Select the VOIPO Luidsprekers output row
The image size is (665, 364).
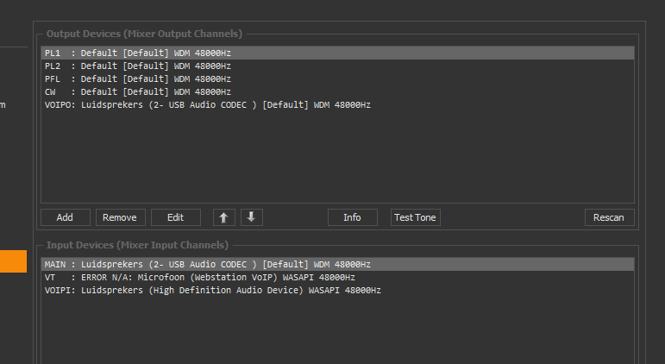tap(207, 104)
